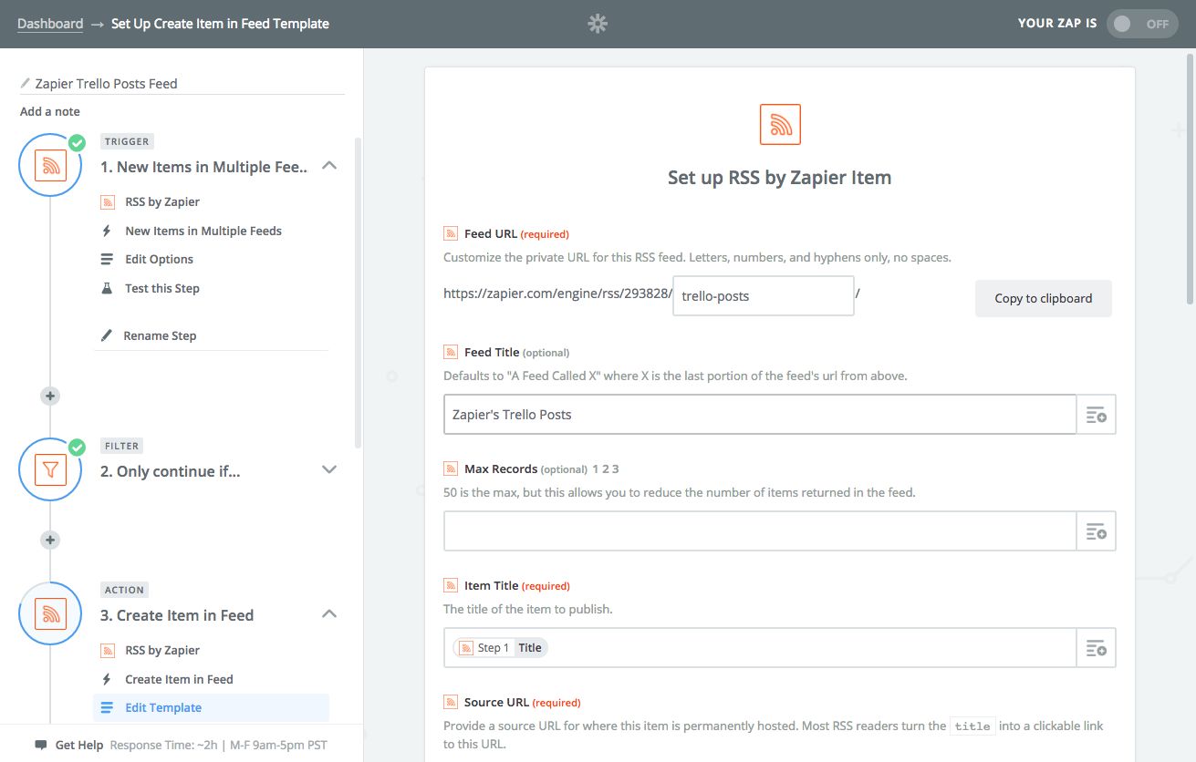Click the Item Title input field

click(x=760, y=648)
